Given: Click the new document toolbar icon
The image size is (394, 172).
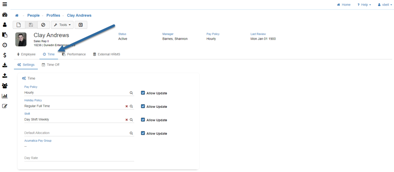Looking at the screenshot, I should 19,25.
